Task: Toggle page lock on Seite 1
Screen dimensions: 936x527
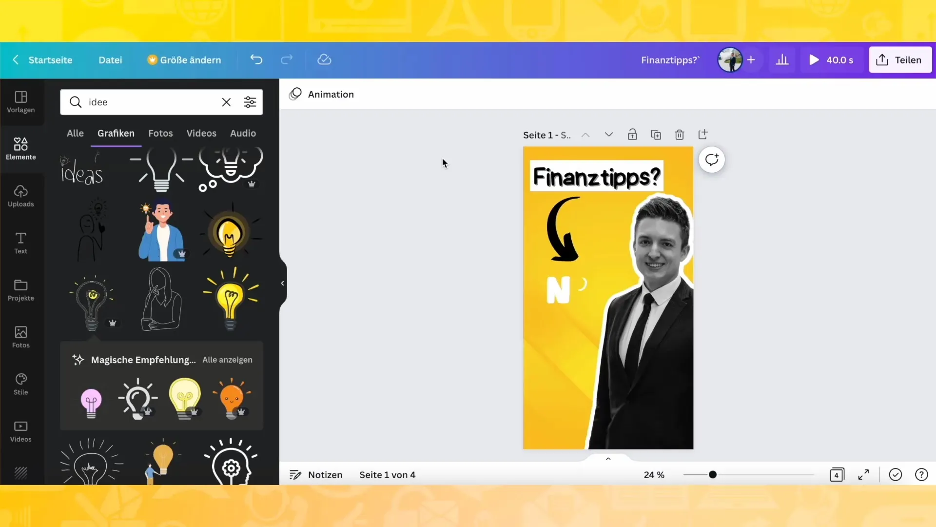Action: tap(633, 135)
